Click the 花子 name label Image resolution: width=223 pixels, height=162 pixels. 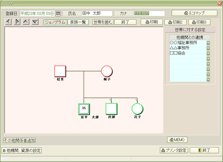point(138,117)
